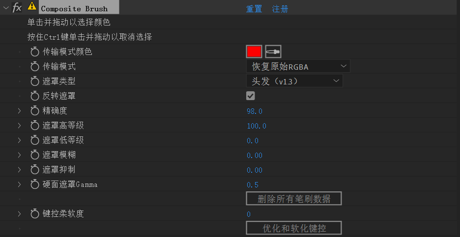
Task: Open the 恢复原始RGBA transfer mode dropdown
Action: coord(298,66)
